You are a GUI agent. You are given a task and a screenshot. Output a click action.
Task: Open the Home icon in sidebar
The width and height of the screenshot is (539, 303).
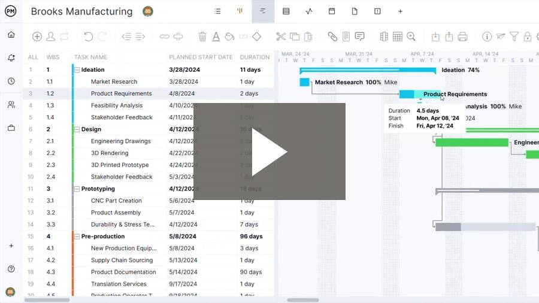pos(11,35)
